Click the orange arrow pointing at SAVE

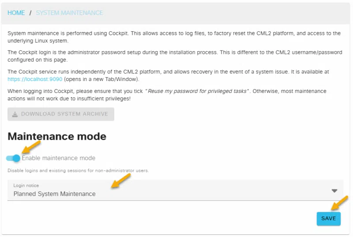point(339,203)
